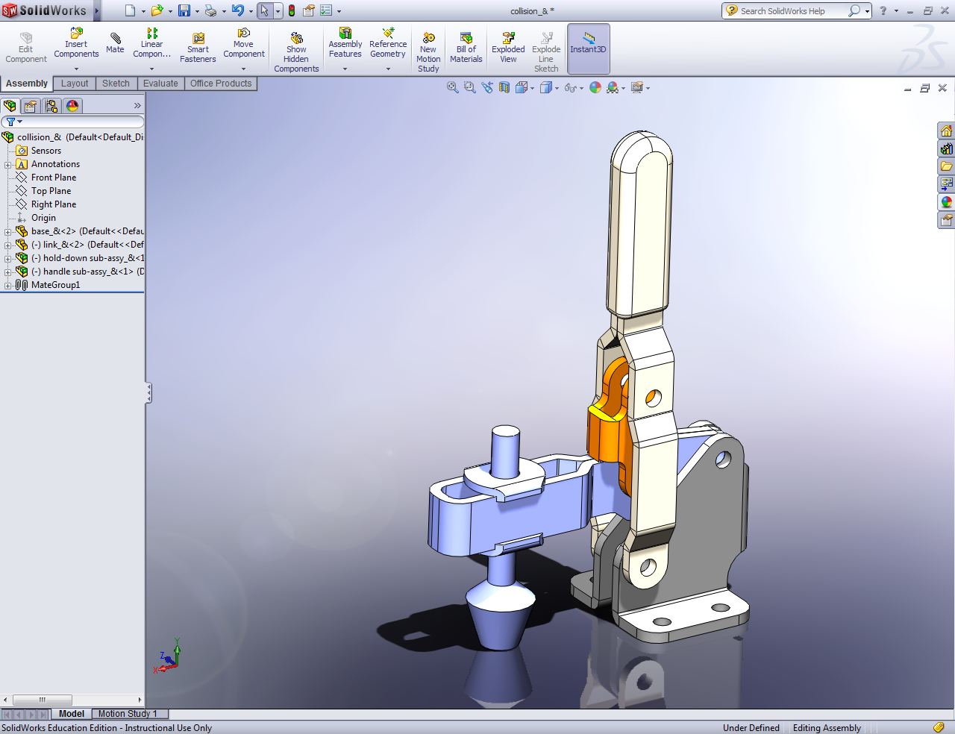955x734 pixels.
Task: Click the Search SolidWorks Help field
Action: (x=792, y=11)
